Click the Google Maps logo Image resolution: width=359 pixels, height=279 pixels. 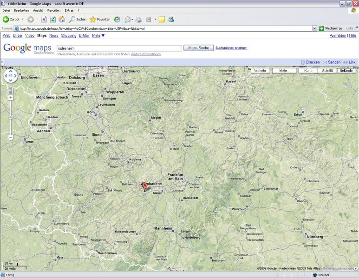(x=29, y=49)
